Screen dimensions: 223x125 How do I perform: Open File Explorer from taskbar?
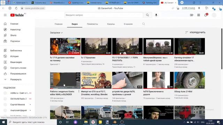(x=86, y=122)
